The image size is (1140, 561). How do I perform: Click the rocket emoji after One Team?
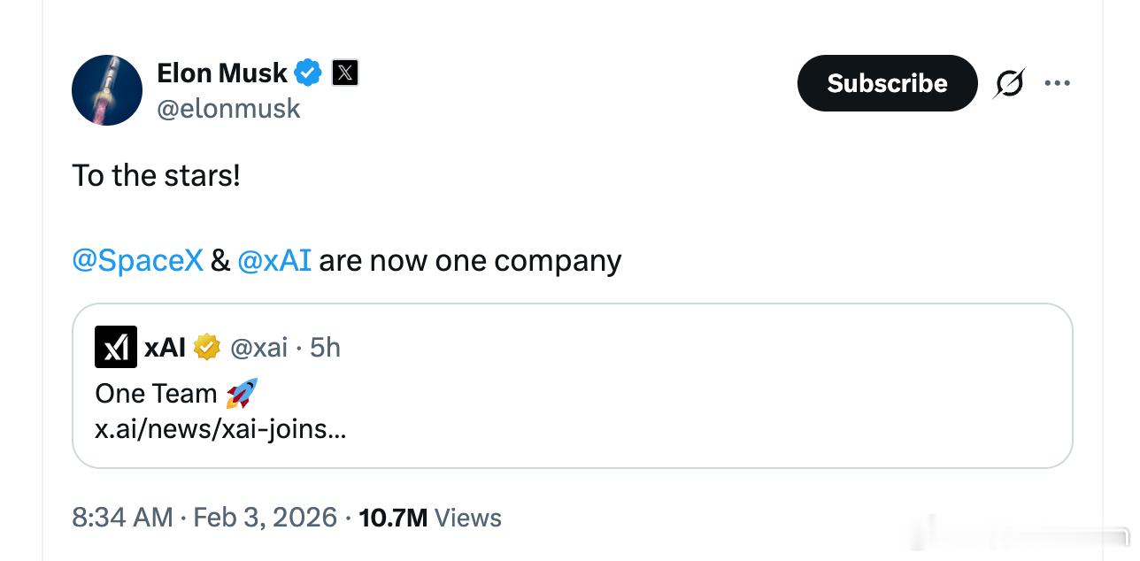[242, 393]
